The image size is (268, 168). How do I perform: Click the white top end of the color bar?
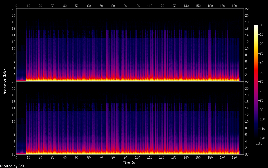(256, 26)
